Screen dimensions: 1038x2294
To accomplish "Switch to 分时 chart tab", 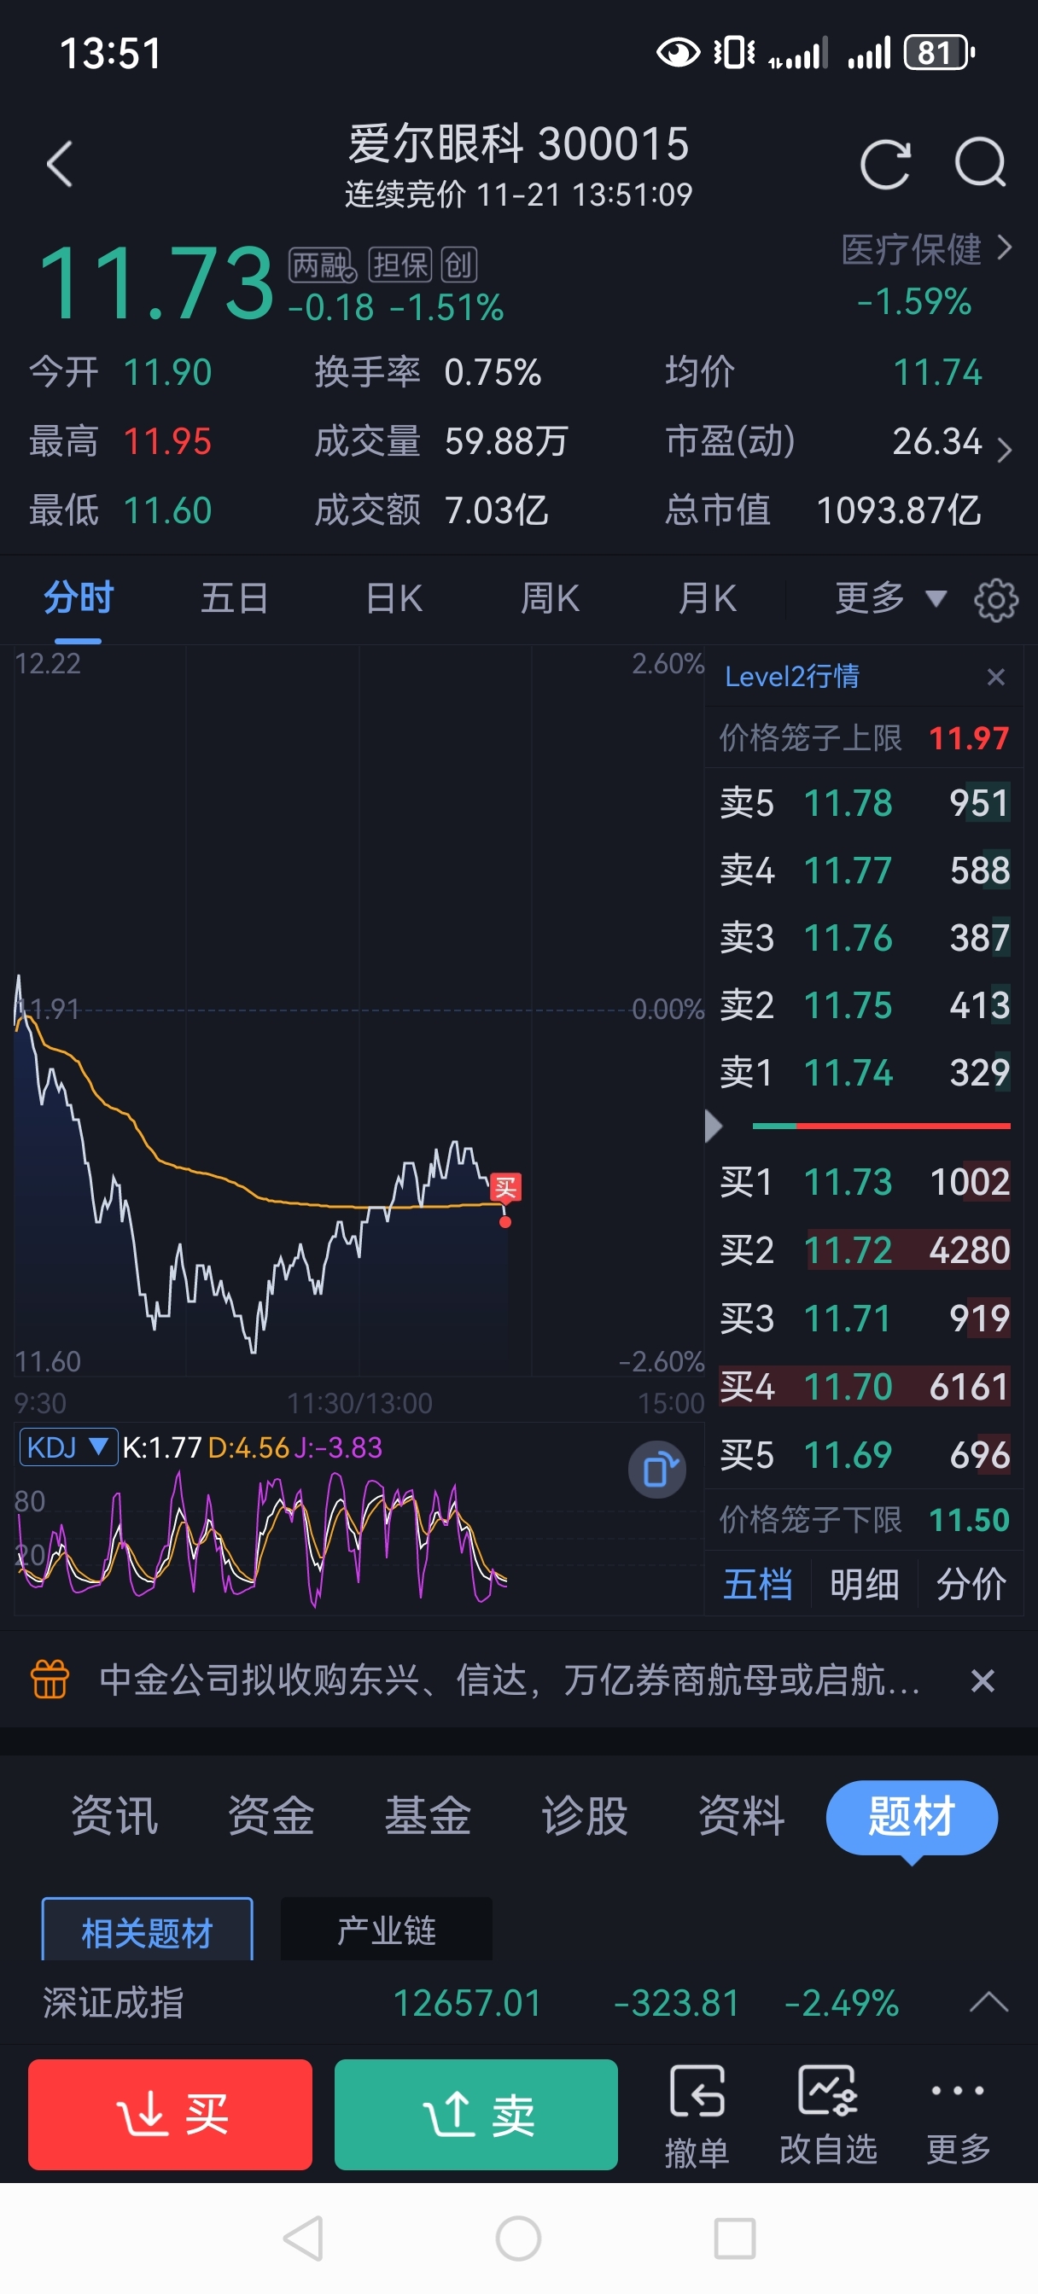I will [x=79, y=598].
